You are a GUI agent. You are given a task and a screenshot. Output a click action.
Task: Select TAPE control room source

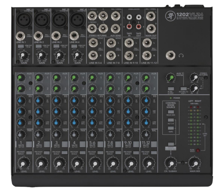click(171, 128)
